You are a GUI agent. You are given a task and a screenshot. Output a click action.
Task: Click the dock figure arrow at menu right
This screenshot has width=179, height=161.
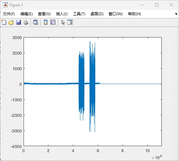[176, 14]
